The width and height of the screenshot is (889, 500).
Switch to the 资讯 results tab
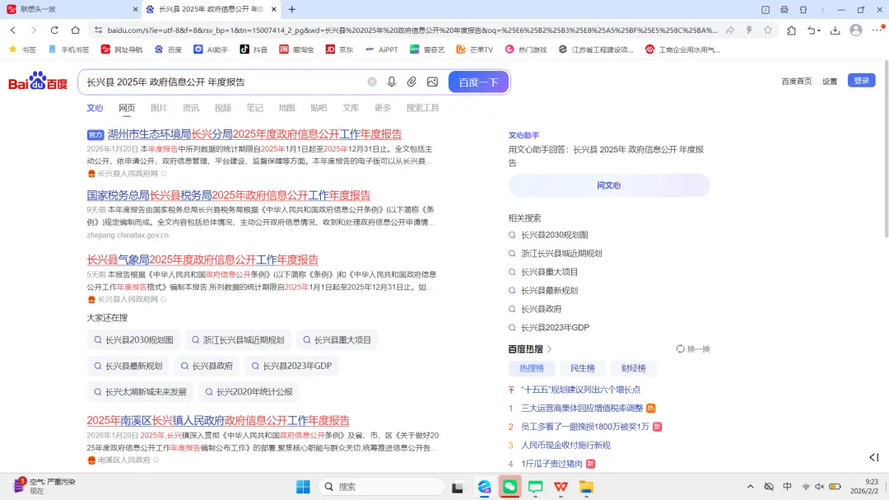(x=190, y=108)
